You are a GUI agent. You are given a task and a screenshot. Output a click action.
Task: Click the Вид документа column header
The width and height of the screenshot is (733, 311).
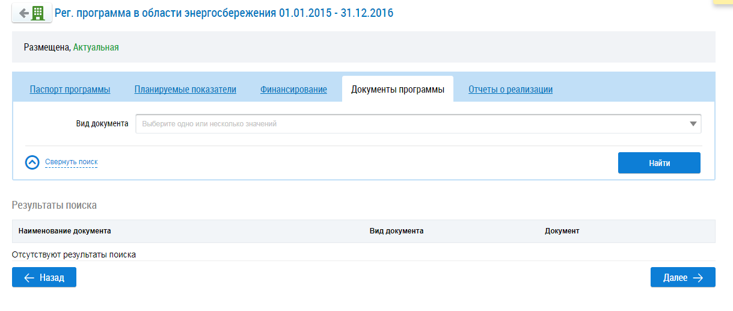(x=396, y=231)
